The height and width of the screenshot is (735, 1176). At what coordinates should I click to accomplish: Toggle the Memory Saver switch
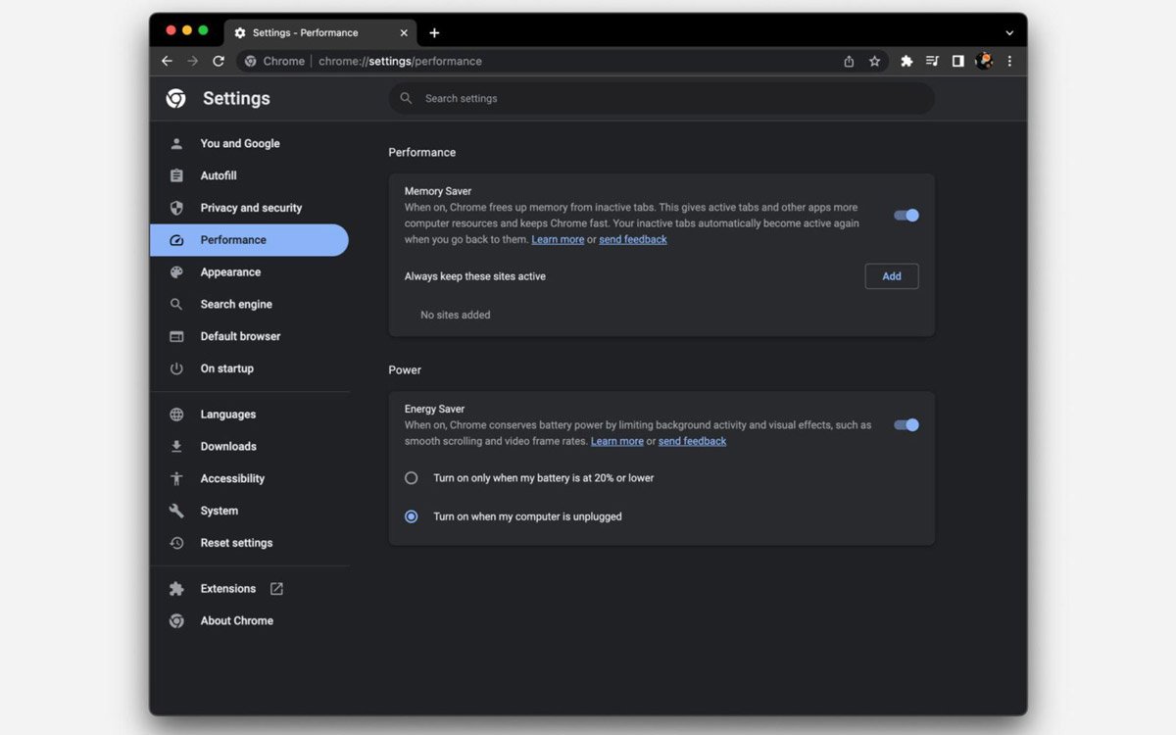(906, 216)
